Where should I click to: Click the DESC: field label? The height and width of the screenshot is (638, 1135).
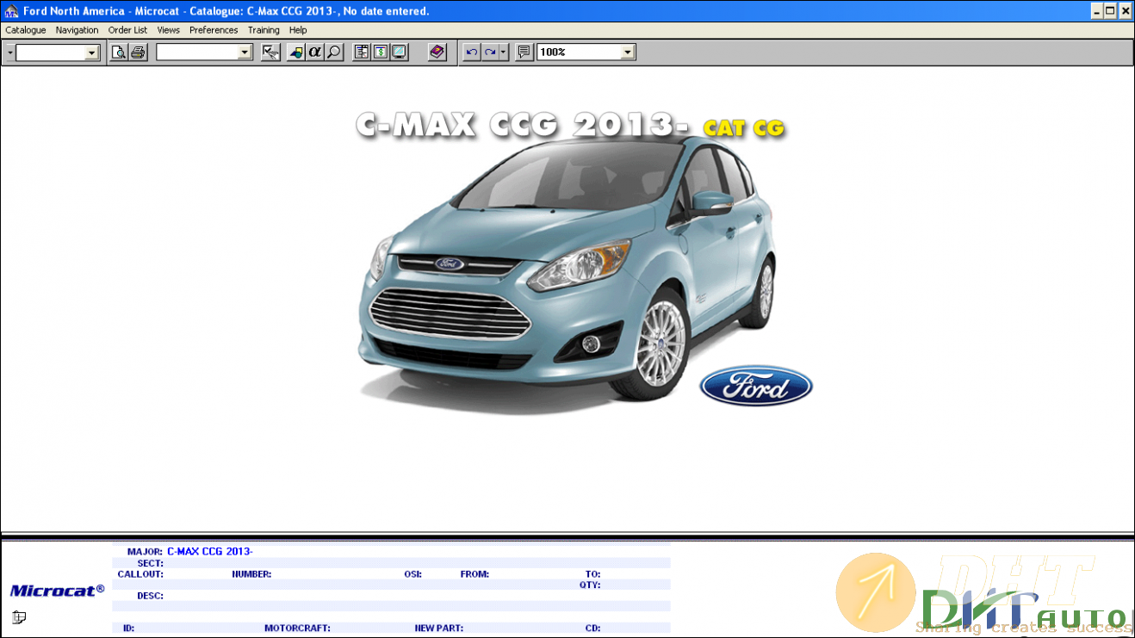(x=150, y=596)
